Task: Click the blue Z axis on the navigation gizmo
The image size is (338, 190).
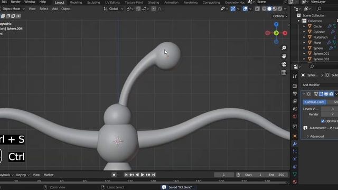Action: (276, 24)
